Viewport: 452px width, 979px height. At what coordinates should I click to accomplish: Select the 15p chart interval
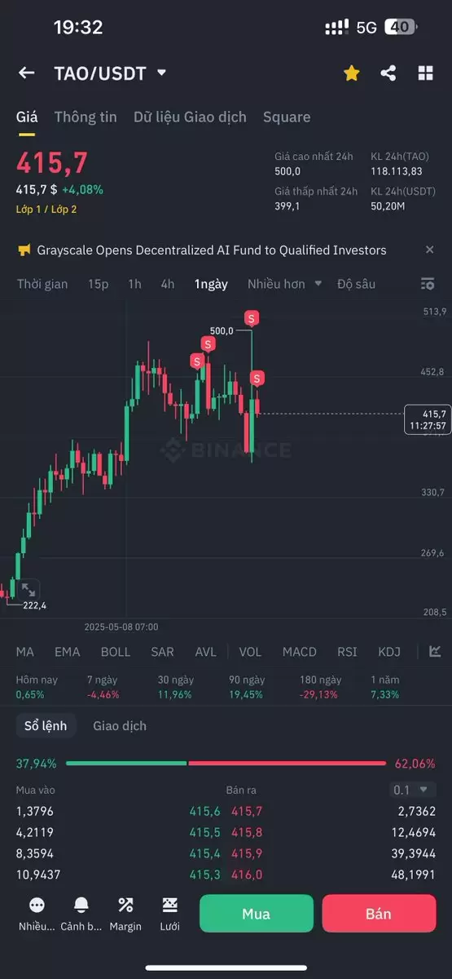point(99,284)
